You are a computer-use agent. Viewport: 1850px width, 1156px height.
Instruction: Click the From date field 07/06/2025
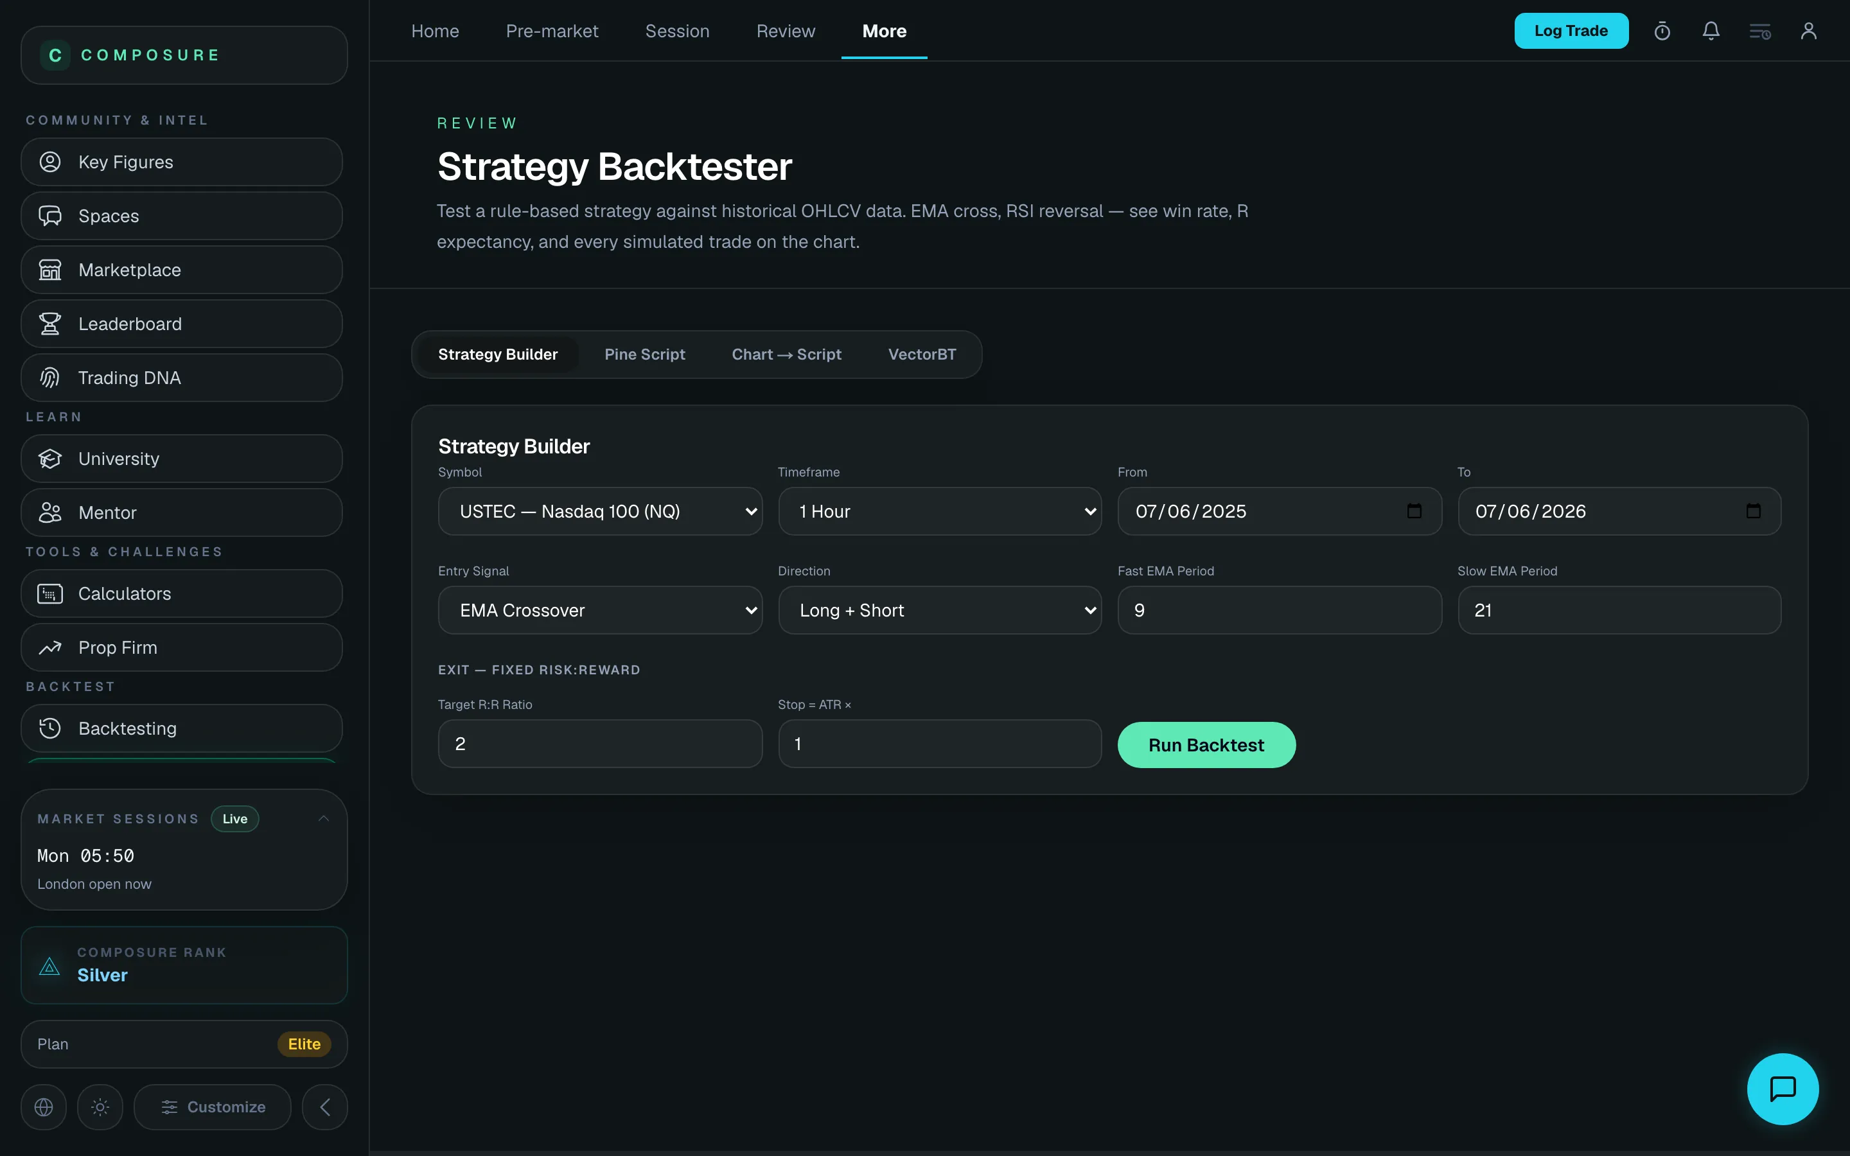click(1280, 511)
